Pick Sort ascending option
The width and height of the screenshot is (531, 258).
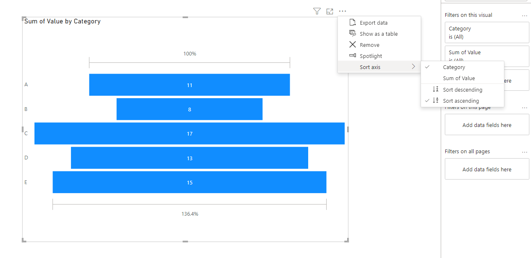462,101
